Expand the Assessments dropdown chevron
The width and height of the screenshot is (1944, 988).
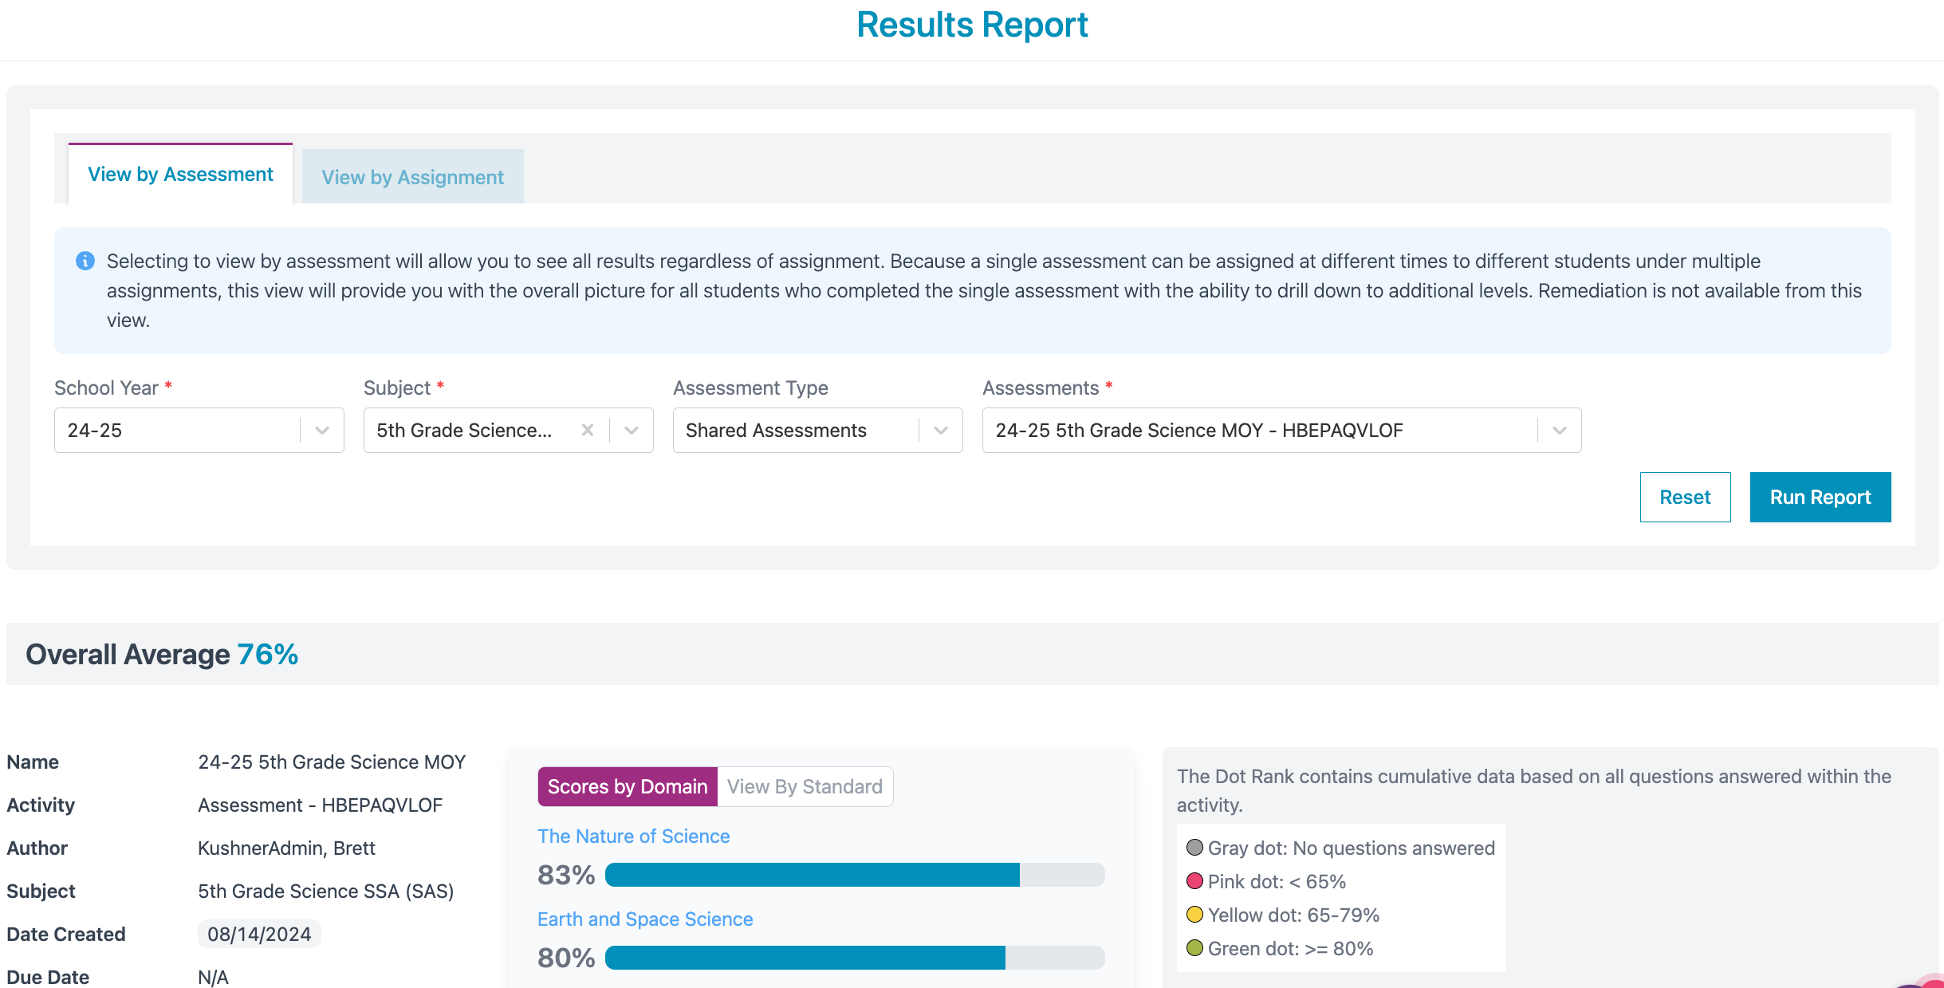coord(1560,431)
